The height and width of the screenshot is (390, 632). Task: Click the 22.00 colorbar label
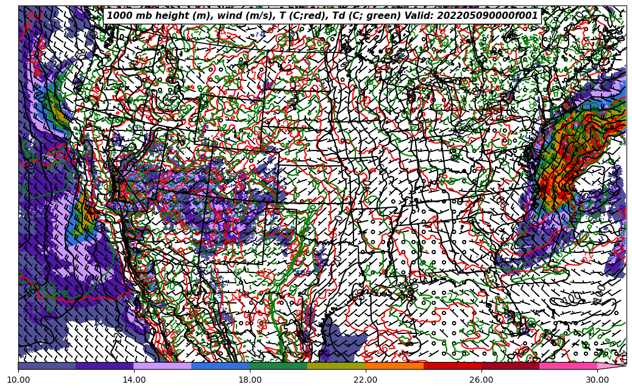(366, 380)
